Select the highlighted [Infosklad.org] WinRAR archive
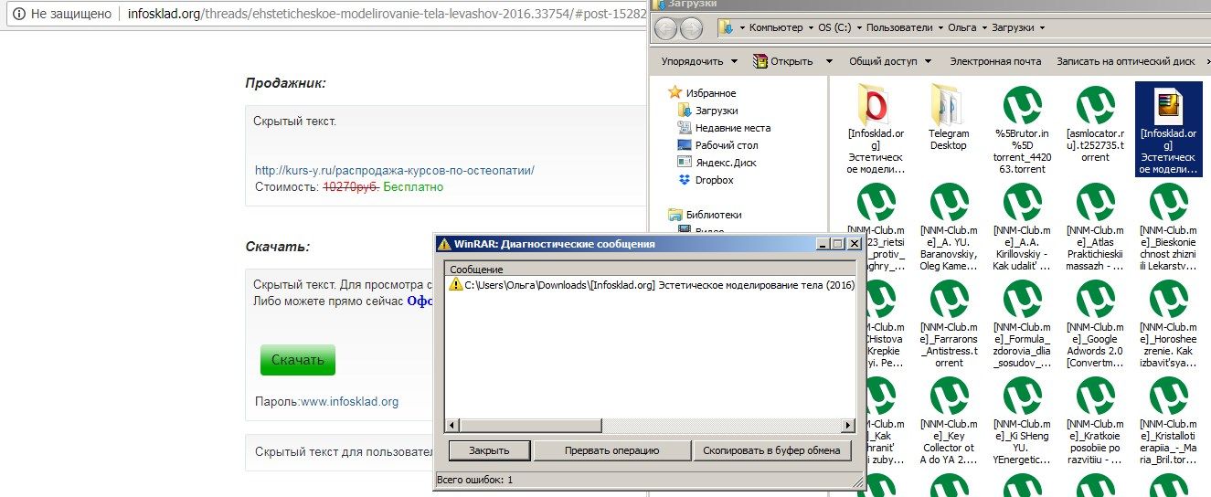Image resolution: width=1211 pixels, height=497 pixels. (1168, 129)
